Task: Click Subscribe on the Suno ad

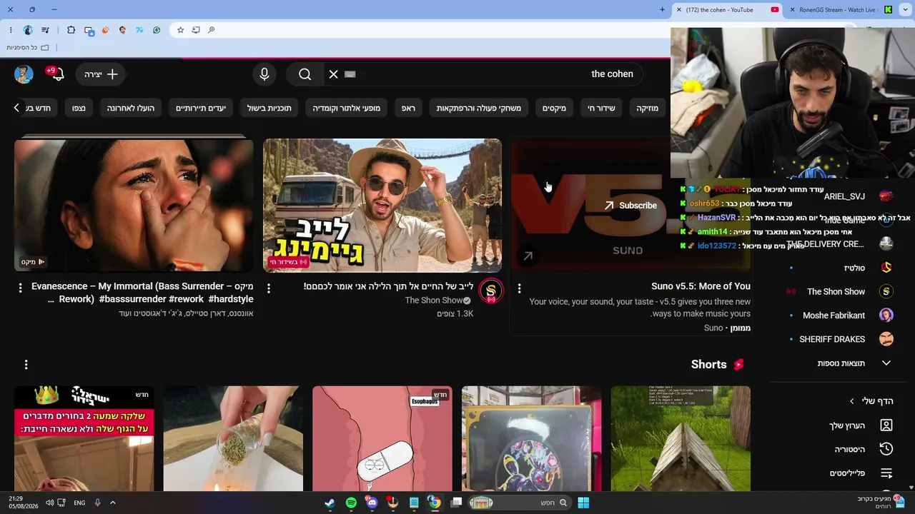Action: pos(630,206)
